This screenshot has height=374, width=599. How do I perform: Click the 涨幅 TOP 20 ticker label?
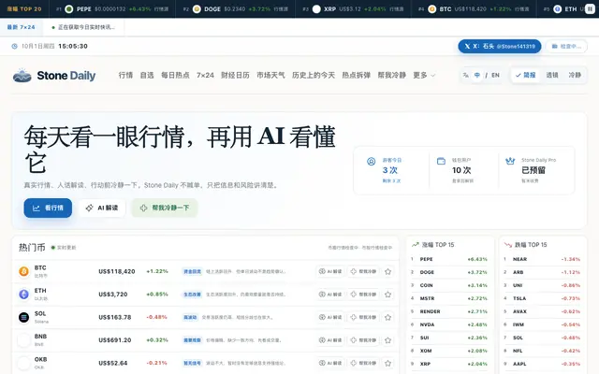coord(24,8)
